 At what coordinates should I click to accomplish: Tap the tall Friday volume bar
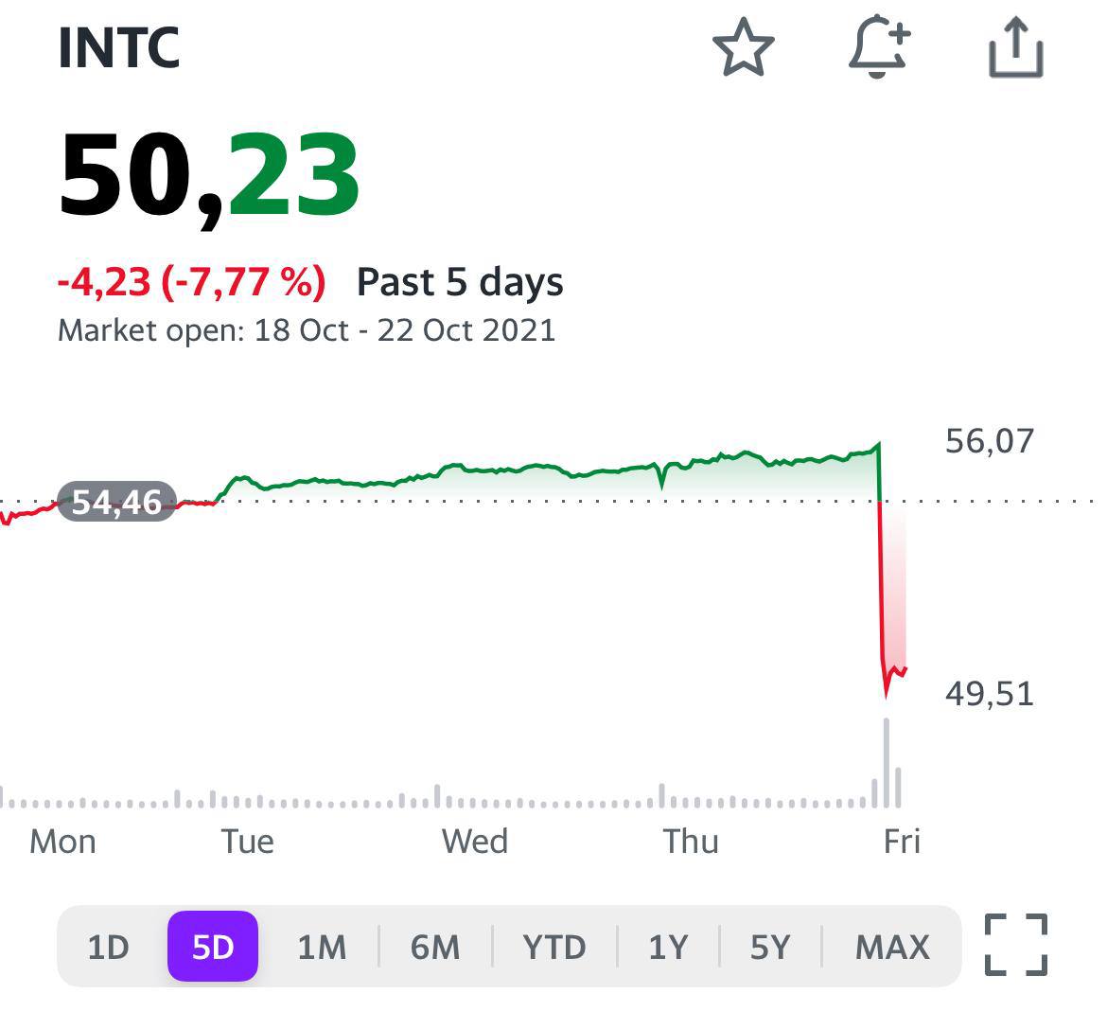coord(887,762)
